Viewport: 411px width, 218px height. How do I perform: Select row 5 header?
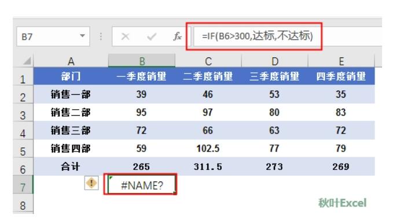pos(23,149)
